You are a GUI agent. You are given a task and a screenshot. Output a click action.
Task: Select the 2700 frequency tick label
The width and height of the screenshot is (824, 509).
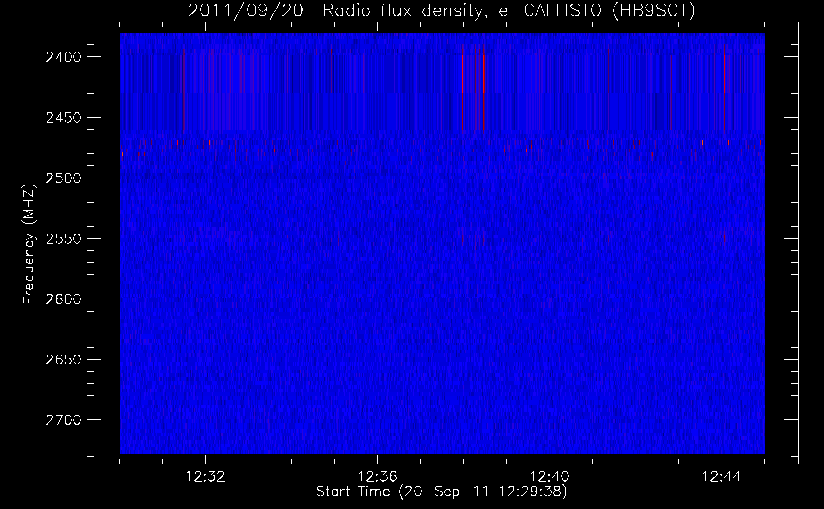tap(64, 420)
